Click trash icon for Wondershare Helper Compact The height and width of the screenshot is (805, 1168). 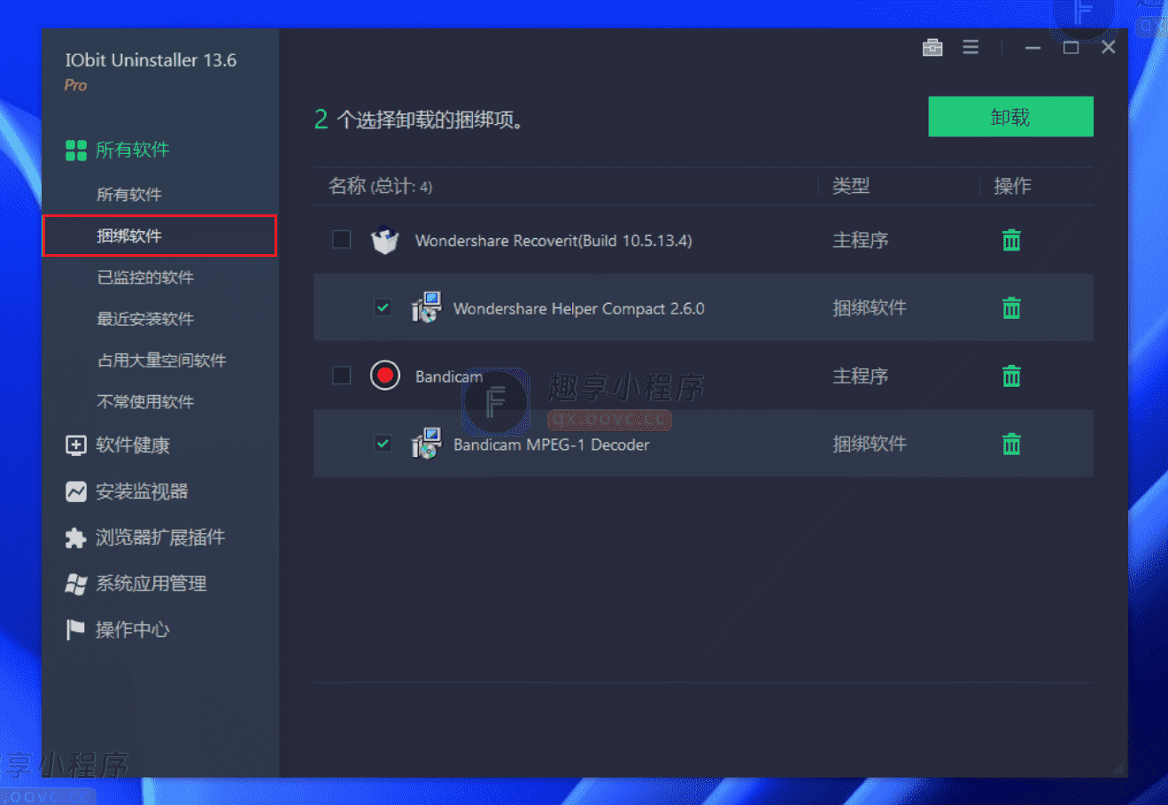[1011, 308]
